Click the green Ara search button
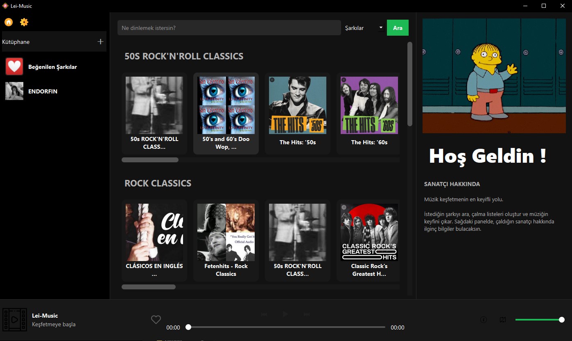 (x=398, y=28)
